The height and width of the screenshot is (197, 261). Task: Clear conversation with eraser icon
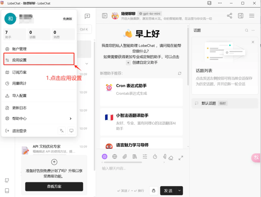click(171, 158)
